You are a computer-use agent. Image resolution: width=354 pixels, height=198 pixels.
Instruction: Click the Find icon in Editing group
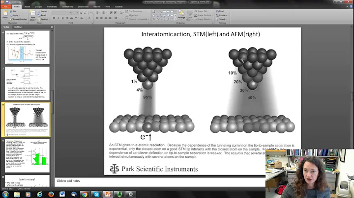point(220,11)
